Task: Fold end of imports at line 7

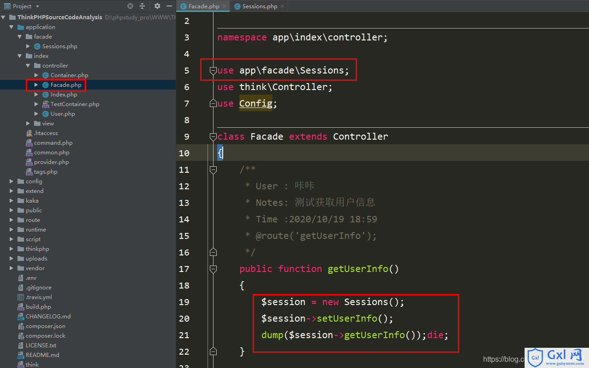Action: point(213,103)
